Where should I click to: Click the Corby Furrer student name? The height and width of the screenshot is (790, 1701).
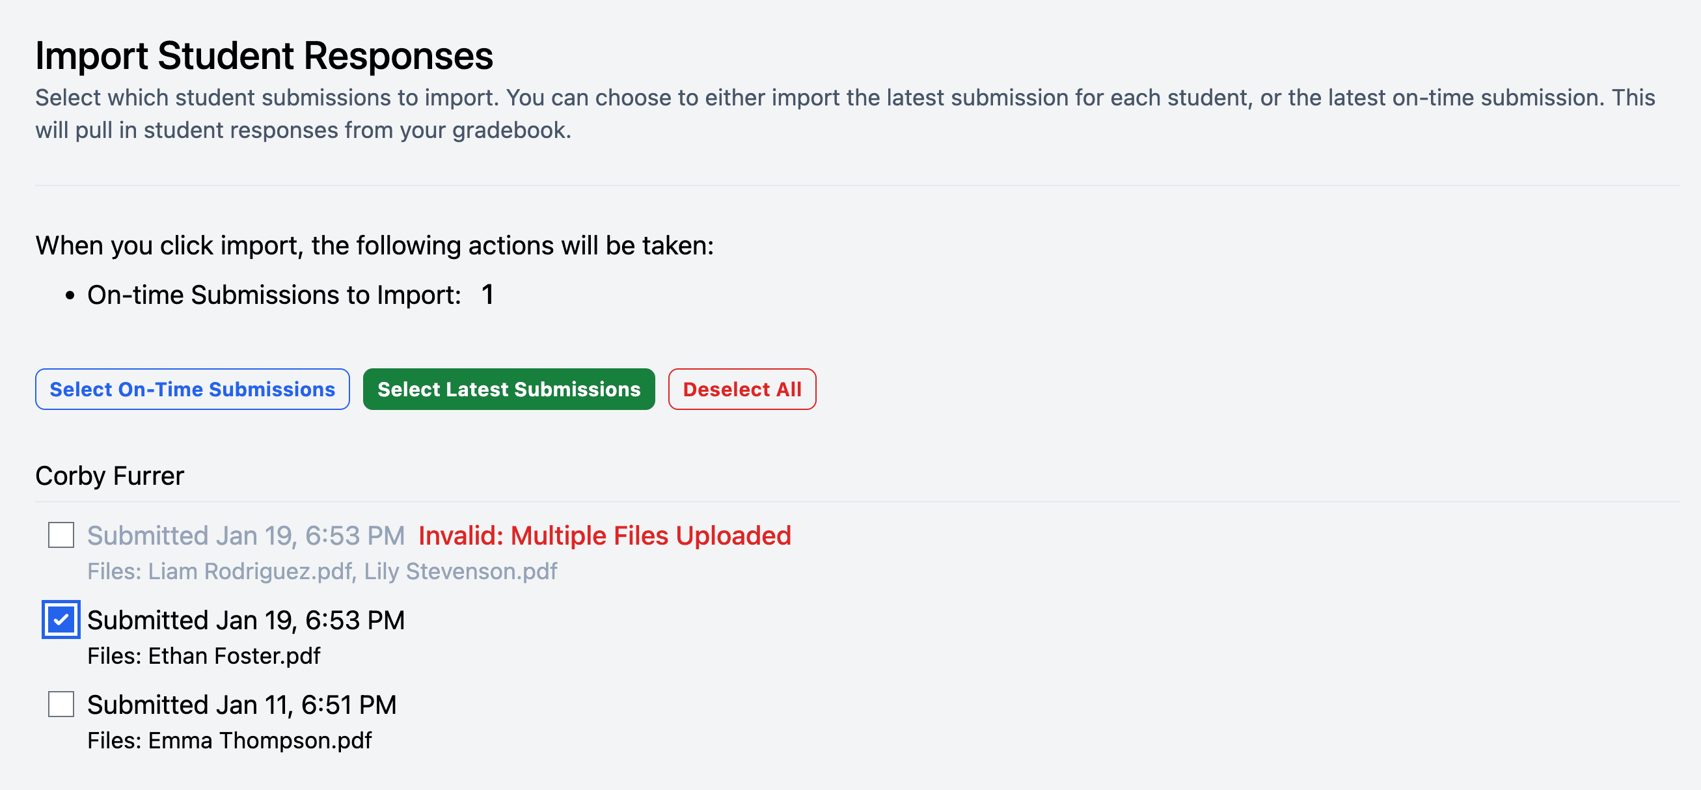click(109, 476)
